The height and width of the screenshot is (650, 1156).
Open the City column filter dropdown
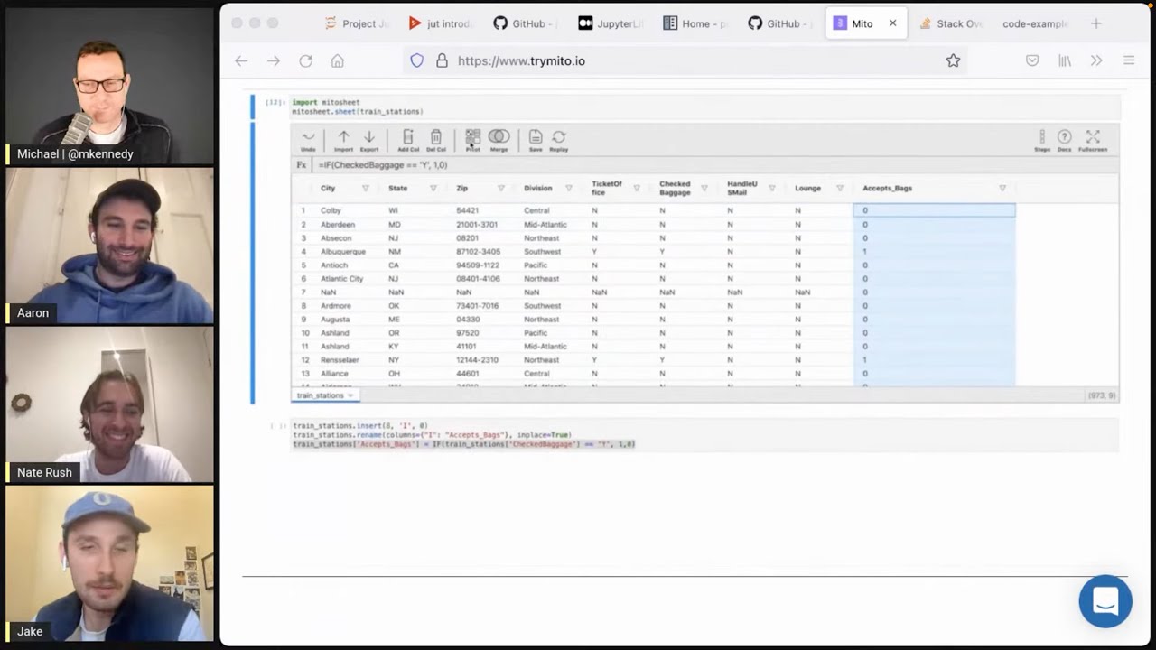[365, 188]
